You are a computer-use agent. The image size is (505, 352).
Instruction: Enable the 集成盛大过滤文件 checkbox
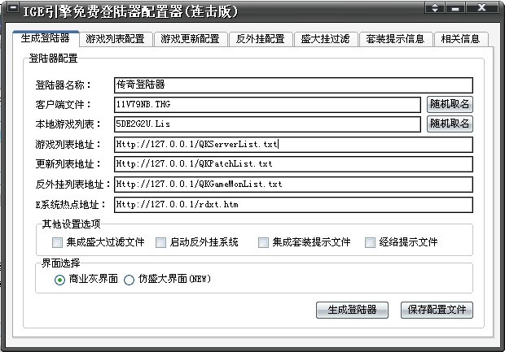(57, 242)
